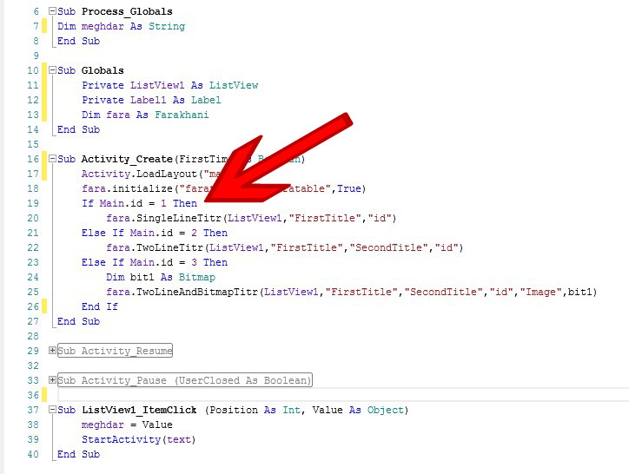Collapse the Globals sub fold marker
The width and height of the screenshot is (629, 474).
pos(52,71)
